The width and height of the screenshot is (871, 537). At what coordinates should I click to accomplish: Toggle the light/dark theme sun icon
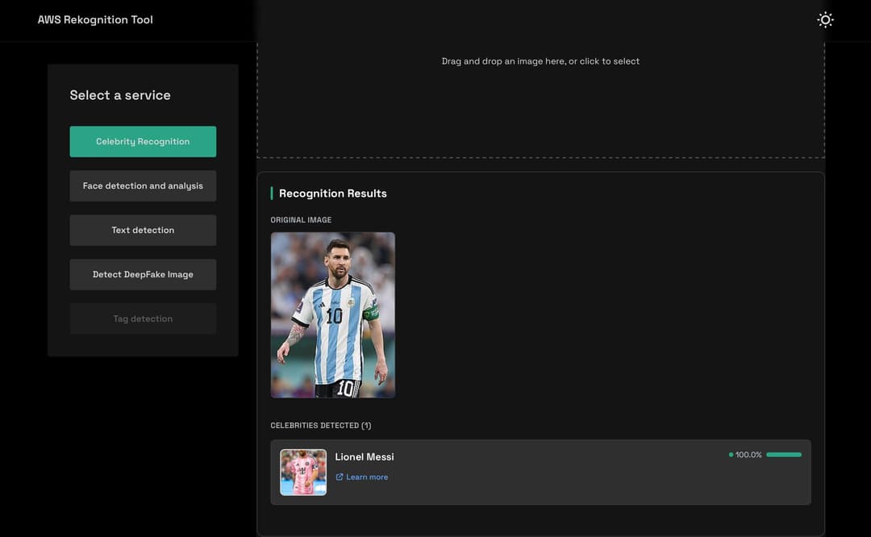point(825,20)
